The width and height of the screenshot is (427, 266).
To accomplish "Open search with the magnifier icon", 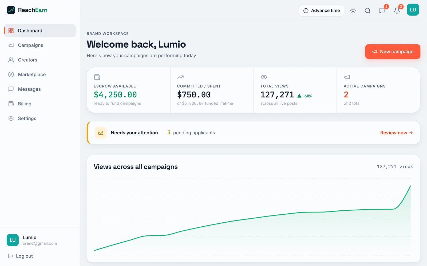I will (x=367, y=11).
